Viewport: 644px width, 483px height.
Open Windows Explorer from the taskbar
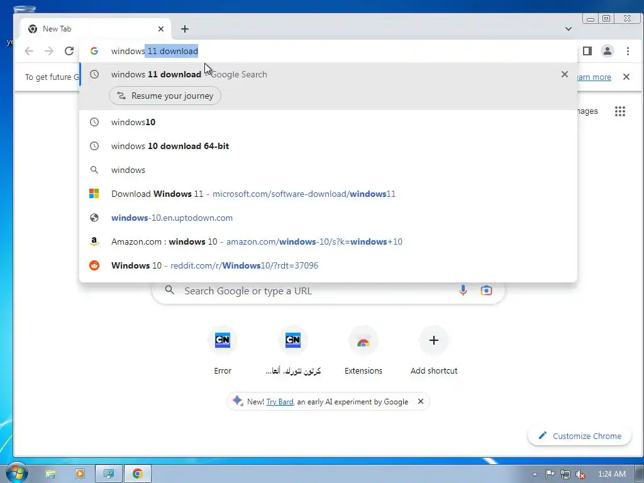pyautogui.click(x=50, y=474)
